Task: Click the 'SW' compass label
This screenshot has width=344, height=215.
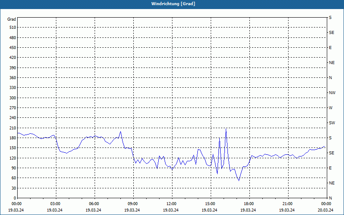Action: click(x=332, y=123)
